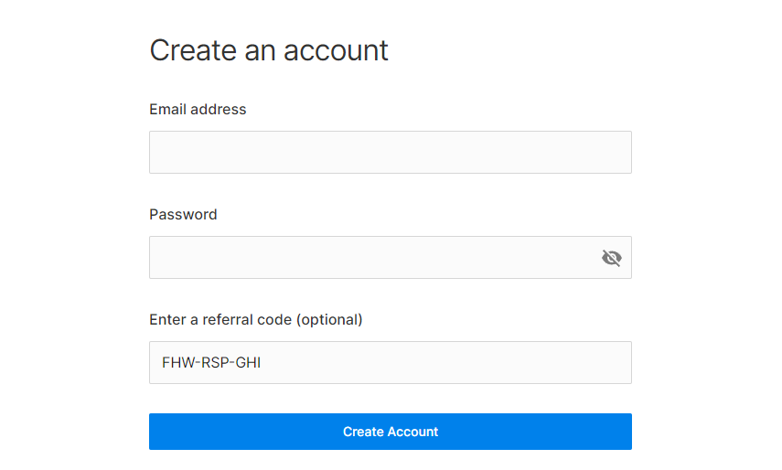Click the referral code field containing FHW-RSP-GHI
Viewport: 782px width, 470px height.
click(390, 362)
